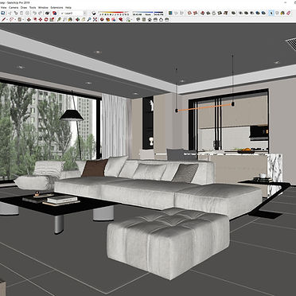This screenshot has width=296, height=296.
Task: Select the Tape Measure tool
Action: click(59, 19)
